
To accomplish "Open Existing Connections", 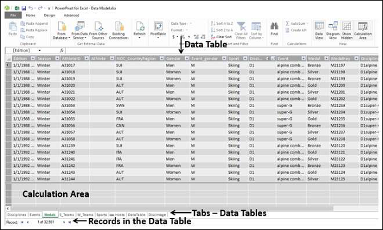I will 119,31.
